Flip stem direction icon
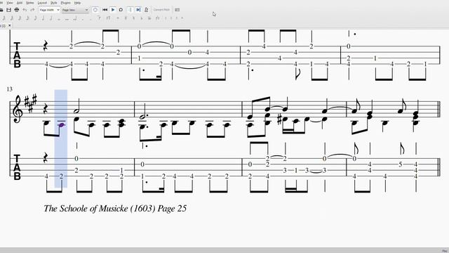The height and width of the screenshot is (253, 449). click(157, 18)
